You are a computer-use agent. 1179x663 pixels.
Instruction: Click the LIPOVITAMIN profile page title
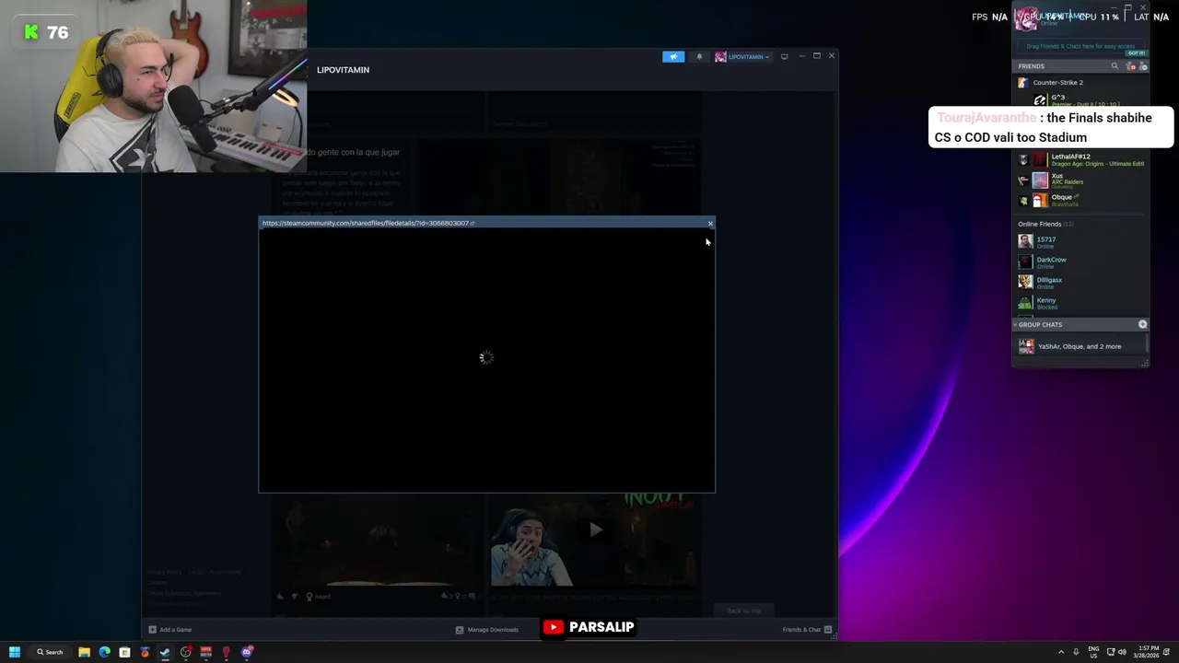point(343,70)
